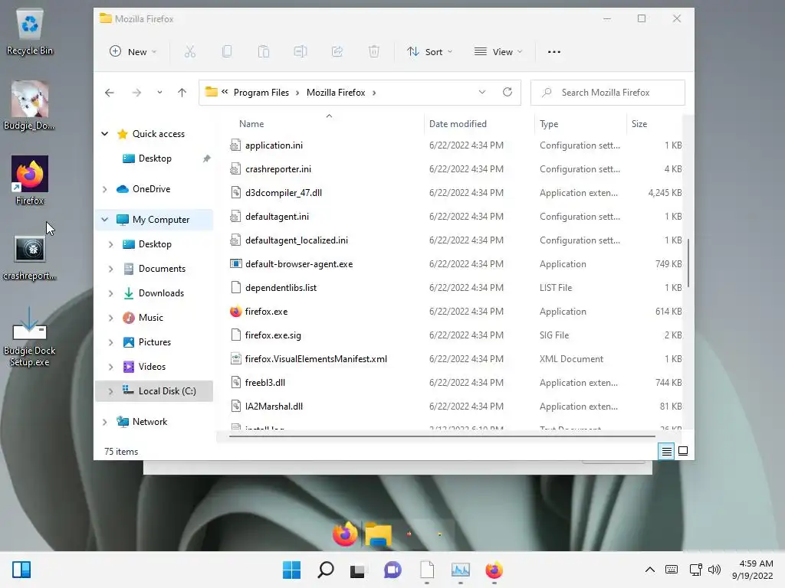Image resolution: width=785 pixels, height=588 pixels.
Task: Click the horizontal scrollbar of file list
Action: point(442,436)
